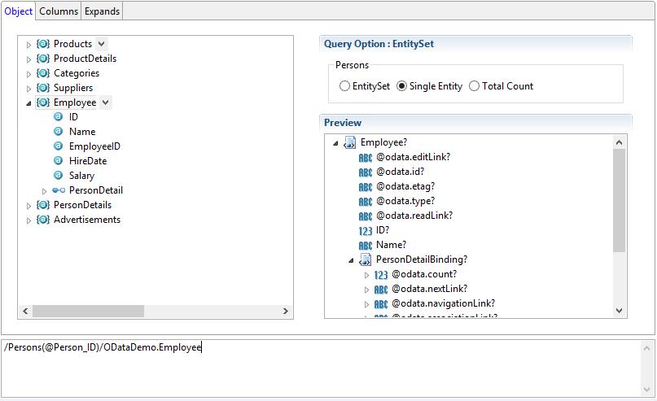Select the Salary property in the tree

[81, 176]
